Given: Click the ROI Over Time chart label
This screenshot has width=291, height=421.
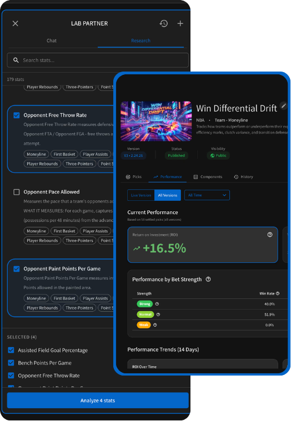Looking at the screenshot, I should [144, 367].
